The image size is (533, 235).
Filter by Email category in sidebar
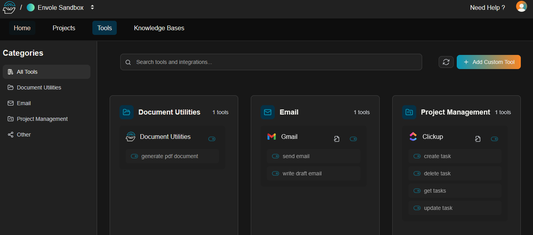46,103
